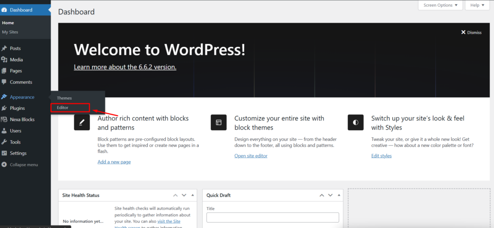Click the Settings icon in sidebar

tap(4, 153)
